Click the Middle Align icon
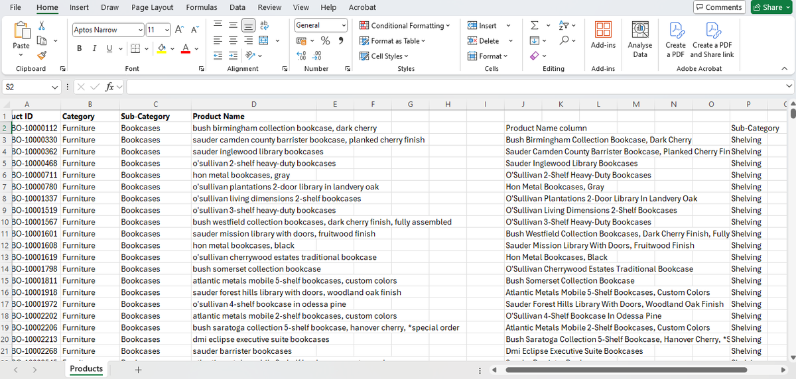This screenshot has height=379, width=796. [x=233, y=25]
